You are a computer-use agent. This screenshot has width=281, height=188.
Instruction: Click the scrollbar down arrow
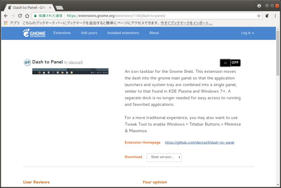point(278,184)
